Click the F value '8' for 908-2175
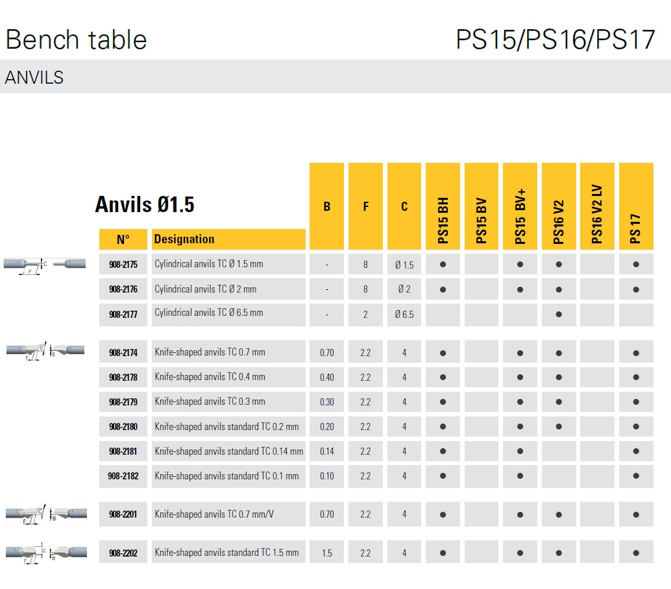 pyautogui.click(x=365, y=265)
